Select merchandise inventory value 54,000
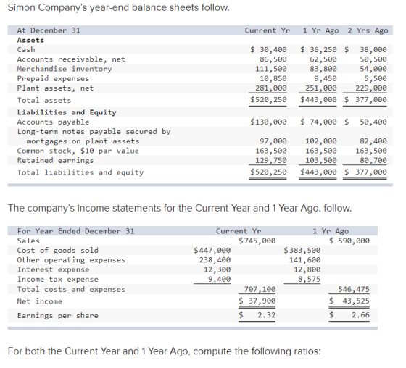Viewport: 406px width, 368px height. coord(373,69)
